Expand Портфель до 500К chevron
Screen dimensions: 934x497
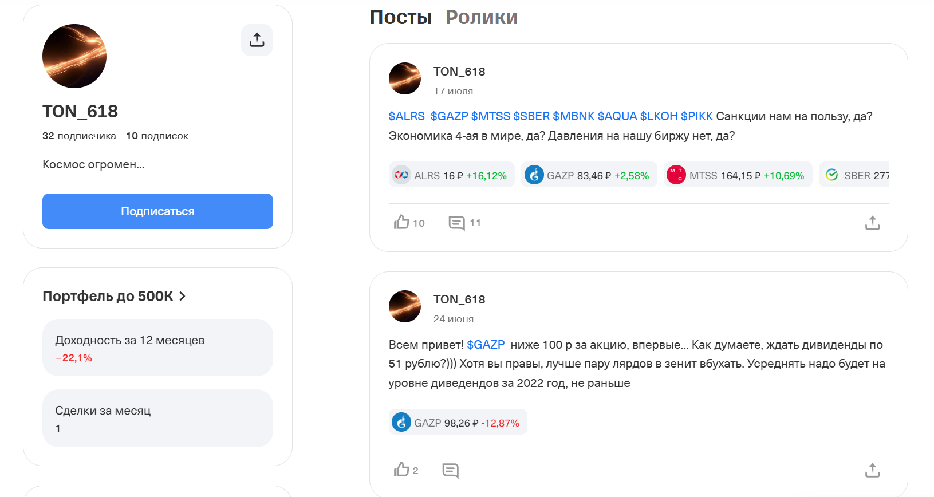(x=182, y=296)
